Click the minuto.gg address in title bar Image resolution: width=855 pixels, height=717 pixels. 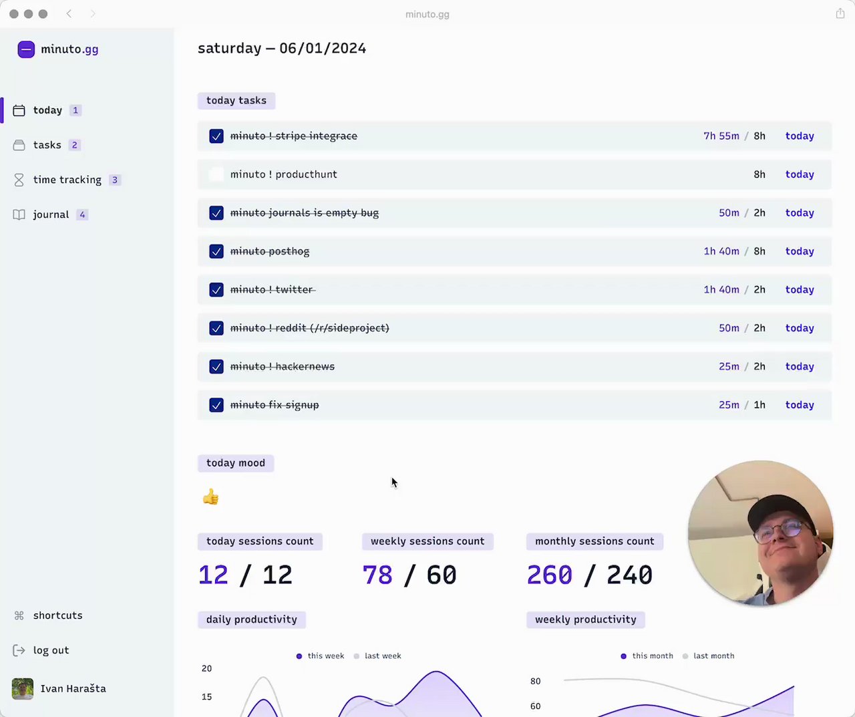point(427,14)
